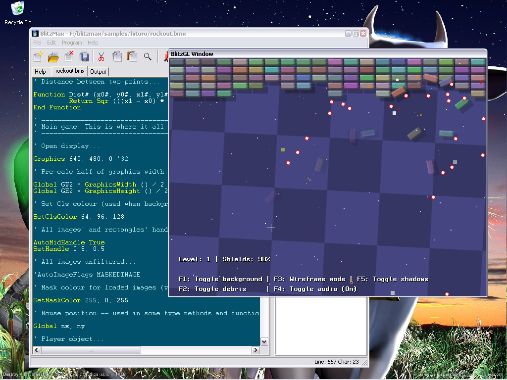Screen dimensions: 507x380
Task: Switch to the Help tab
Action: point(40,72)
